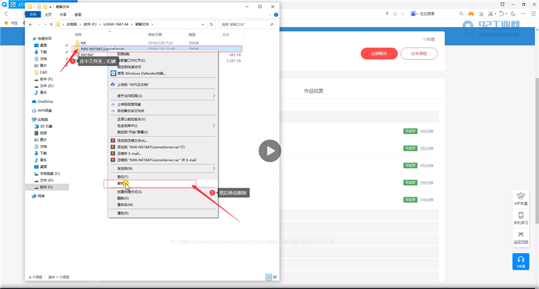Screen dimensions: 539x289
Task: Open the dropdown arrow beside scissors icon
Action: pos(495,14)
